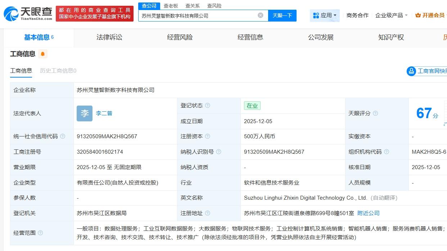This screenshot has height=251, width=447.
Task: Open the 历史工商信息 sub-tab
Action: [58, 71]
